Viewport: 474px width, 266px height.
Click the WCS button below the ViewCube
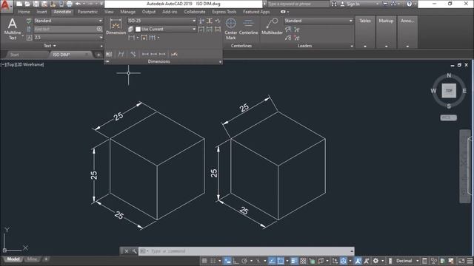tap(448, 117)
